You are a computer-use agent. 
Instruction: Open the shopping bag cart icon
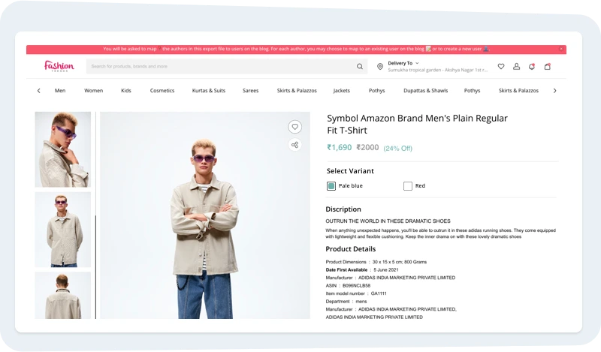pos(548,66)
